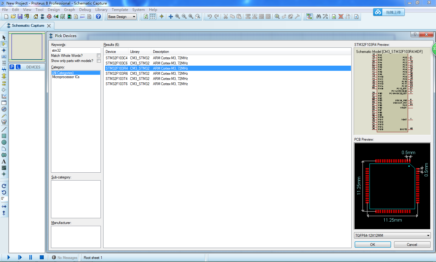Click the new sheet icon with green plus
Screen dimensions: 436x262
click(334, 16)
